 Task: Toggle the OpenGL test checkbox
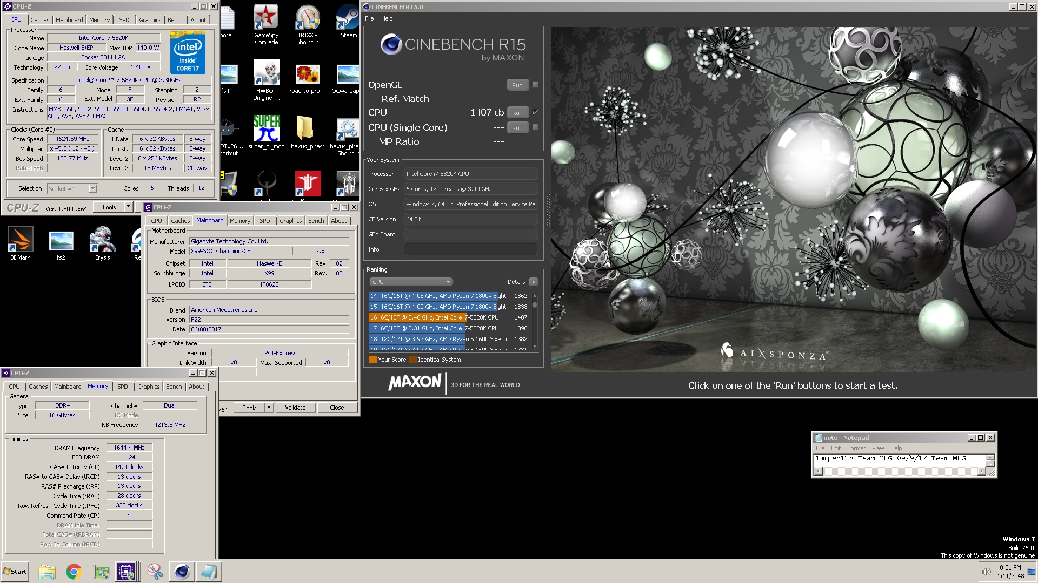(x=535, y=85)
